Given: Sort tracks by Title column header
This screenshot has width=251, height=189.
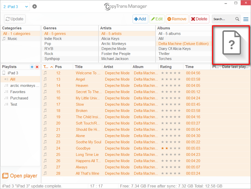Looking at the screenshot, I should [79, 67].
